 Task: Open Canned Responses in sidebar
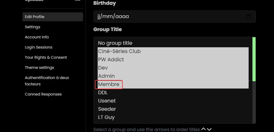[x=43, y=94]
